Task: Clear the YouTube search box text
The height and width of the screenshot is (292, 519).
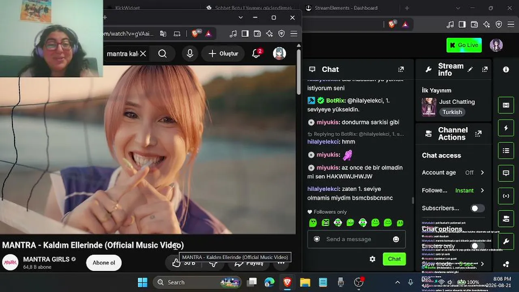Action: click(x=143, y=54)
